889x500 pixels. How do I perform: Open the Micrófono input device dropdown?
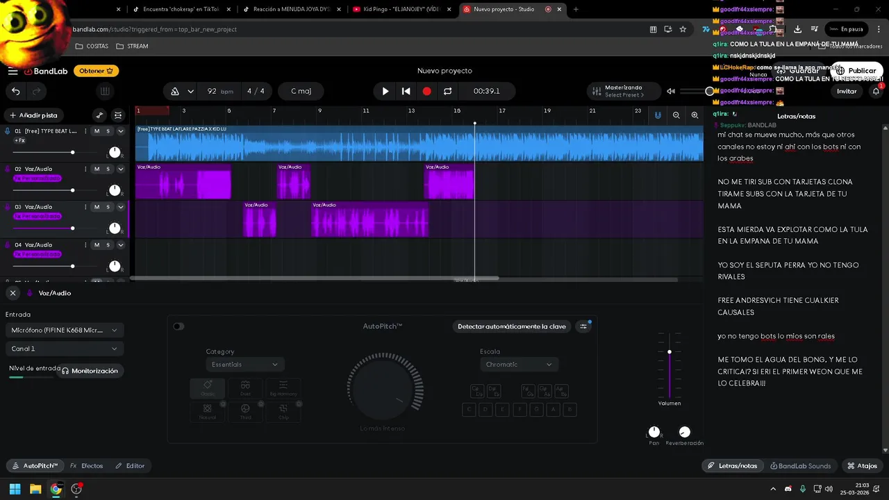(64, 330)
